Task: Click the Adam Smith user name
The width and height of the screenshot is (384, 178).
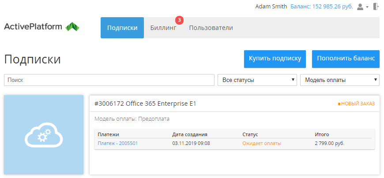Action: pos(271,7)
